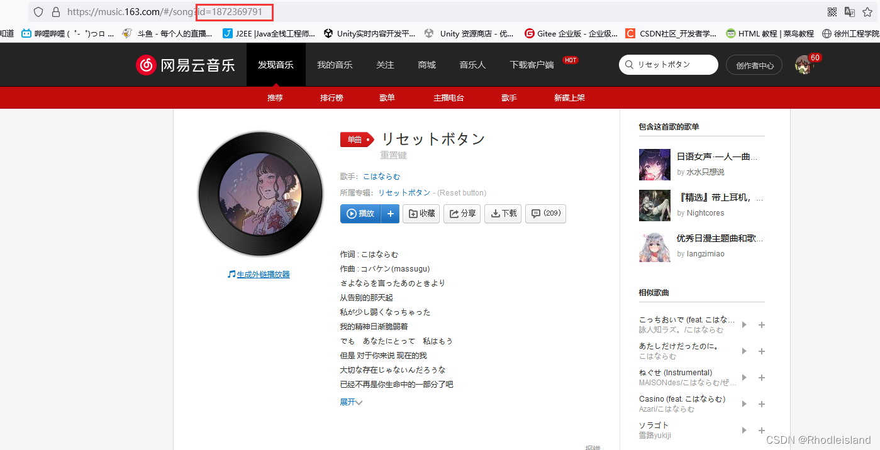880x450 pixels.
Task: Open playlist thumbnail for 『精选』带上耳机
Action: (655, 206)
